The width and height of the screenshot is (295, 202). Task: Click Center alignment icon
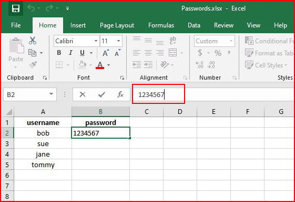coord(148,53)
